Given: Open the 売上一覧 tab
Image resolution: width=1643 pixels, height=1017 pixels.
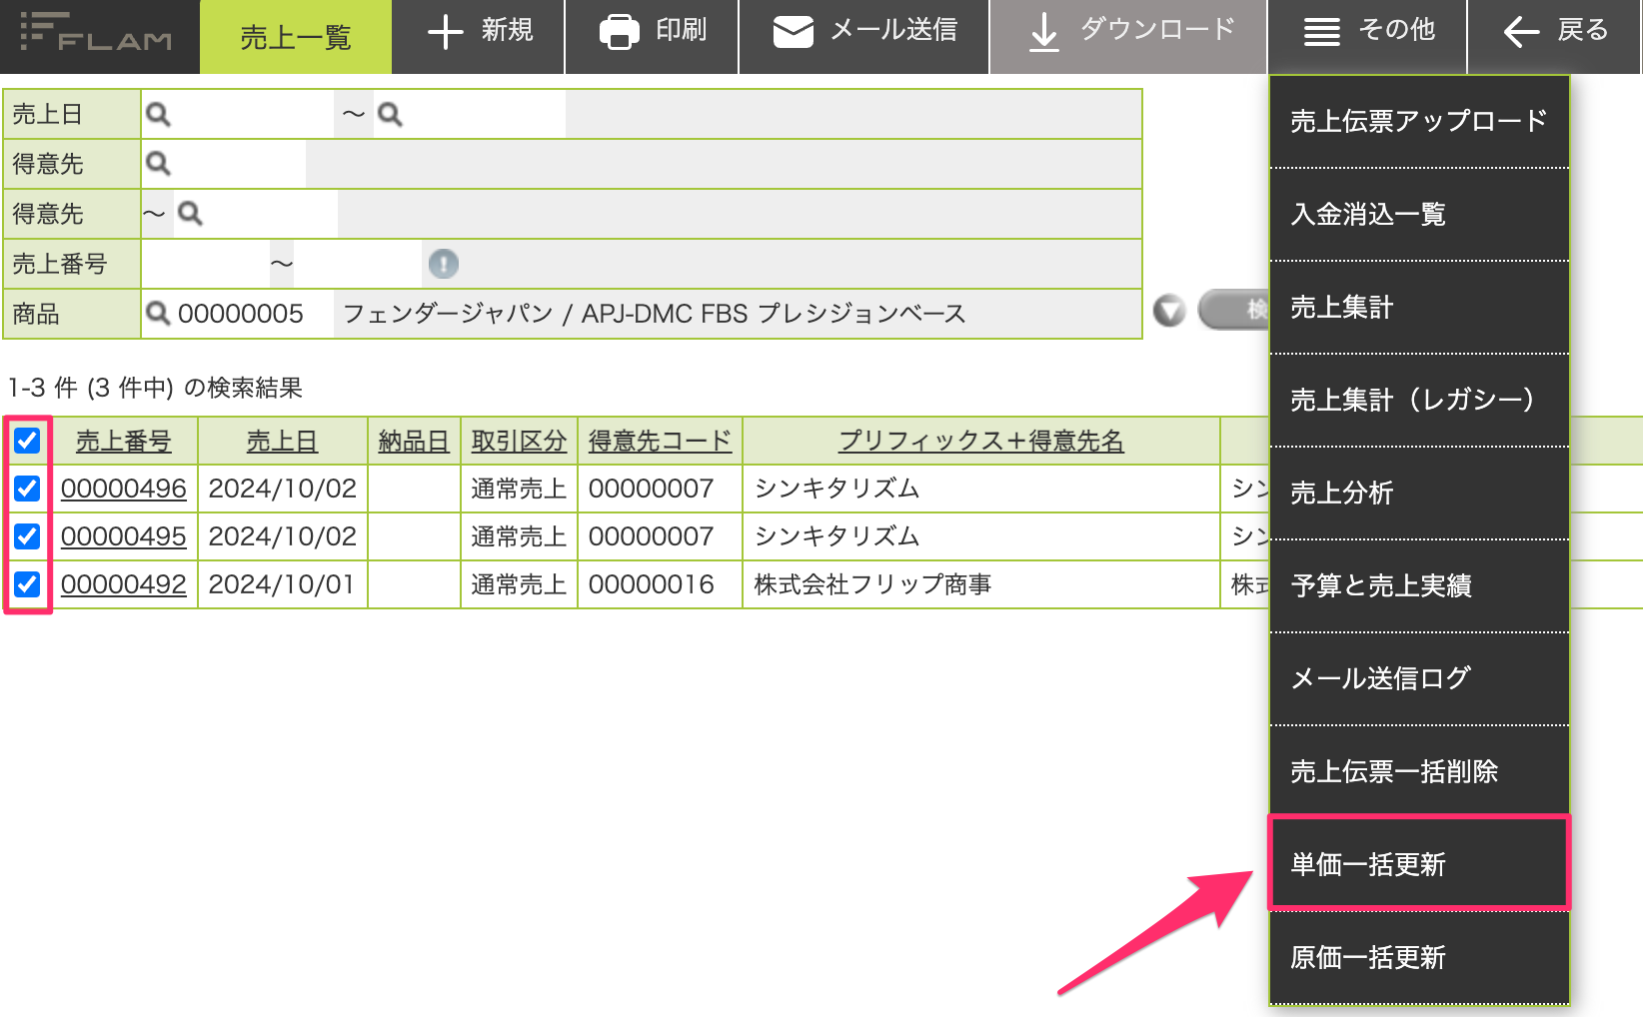Looking at the screenshot, I should click(x=296, y=37).
